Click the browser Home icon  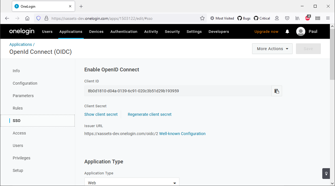coord(27,18)
